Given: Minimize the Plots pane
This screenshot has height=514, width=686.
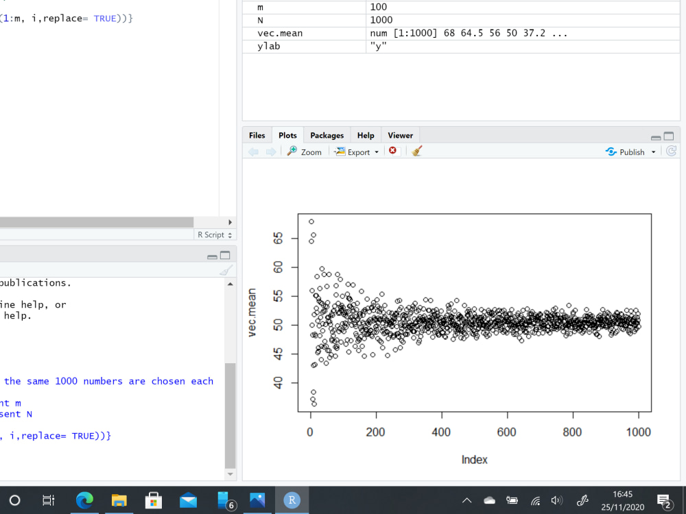Looking at the screenshot, I should coord(656,136).
